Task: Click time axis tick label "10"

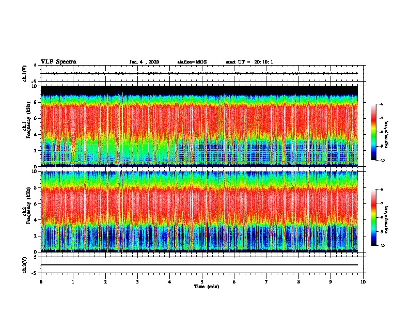Action: [x=363, y=282]
